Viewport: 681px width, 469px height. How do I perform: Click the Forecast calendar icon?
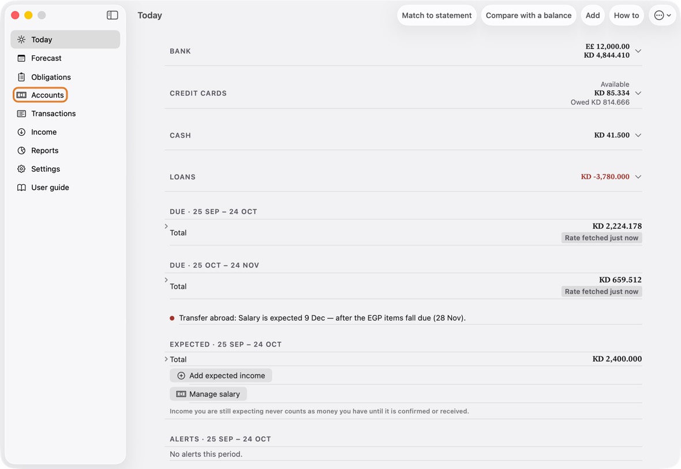[x=21, y=58]
